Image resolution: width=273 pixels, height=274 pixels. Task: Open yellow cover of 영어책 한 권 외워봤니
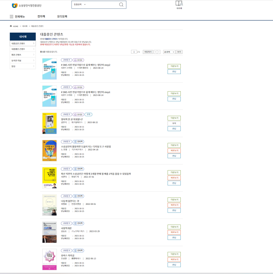click(49, 123)
